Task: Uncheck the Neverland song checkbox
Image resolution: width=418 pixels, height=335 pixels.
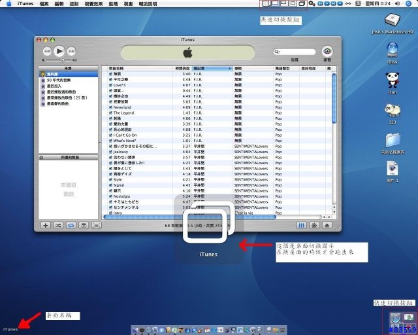Action: coord(110,107)
